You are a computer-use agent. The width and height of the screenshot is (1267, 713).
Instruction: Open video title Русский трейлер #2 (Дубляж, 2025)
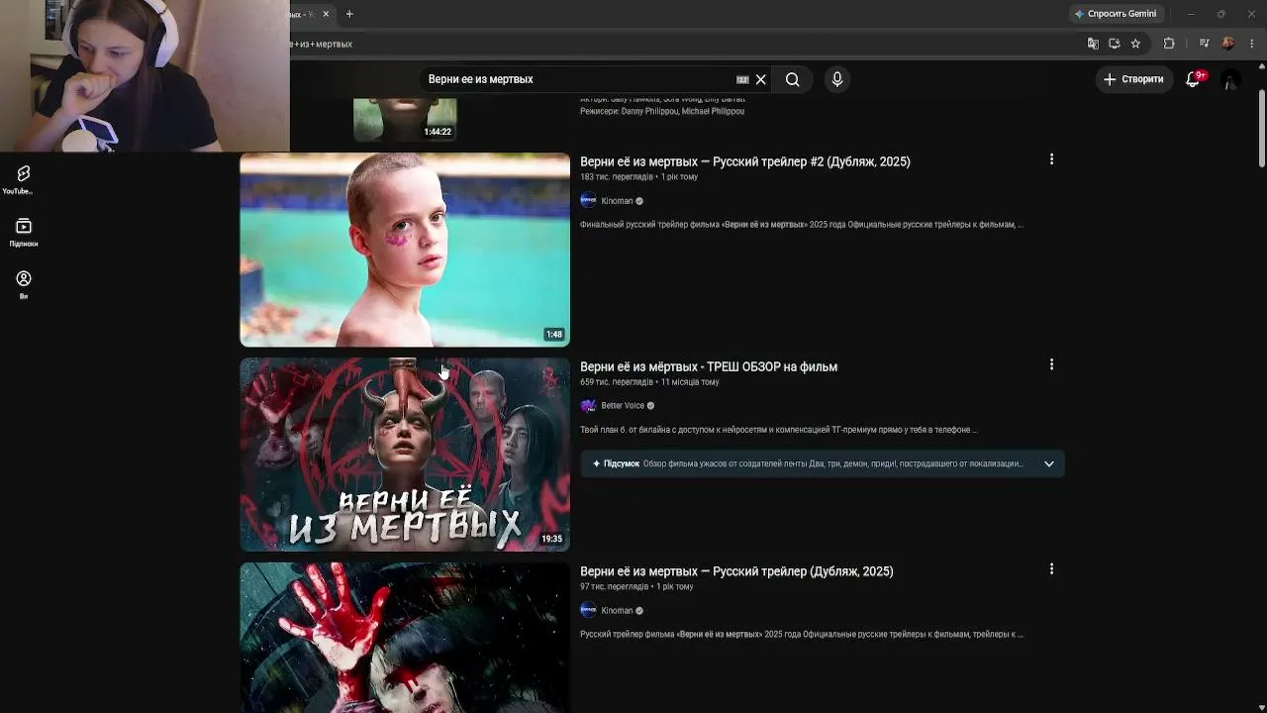pos(744,161)
